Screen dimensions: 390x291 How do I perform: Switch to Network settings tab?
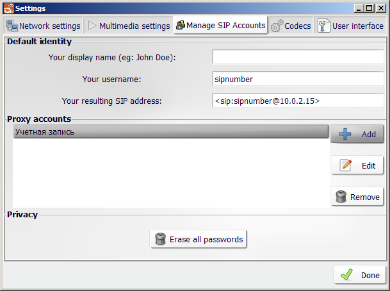(x=44, y=26)
